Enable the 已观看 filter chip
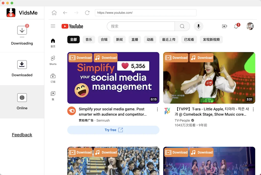The width and height of the screenshot is (261, 175). 189,39
